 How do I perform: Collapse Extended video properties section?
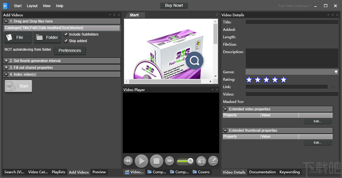(225, 109)
